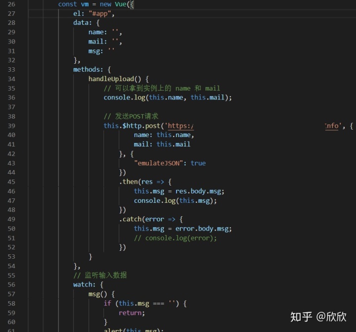Click the 'name' property on line 29
The width and height of the screenshot is (356, 332).
[x=96, y=32]
